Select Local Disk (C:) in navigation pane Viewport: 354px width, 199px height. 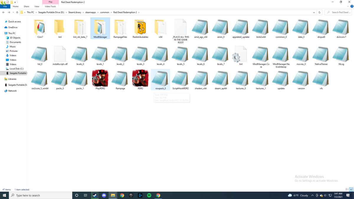tap(17, 69)
